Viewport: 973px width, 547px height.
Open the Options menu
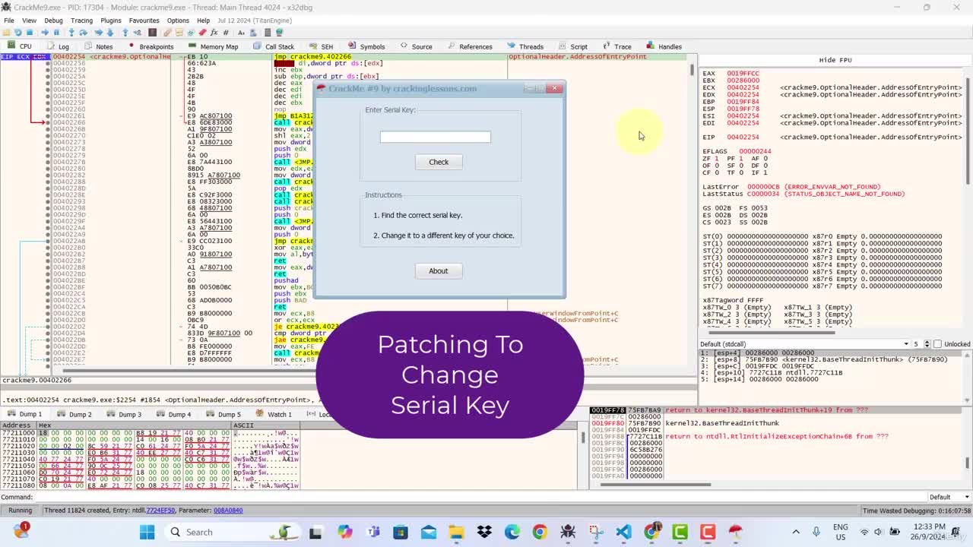point(178,21)
